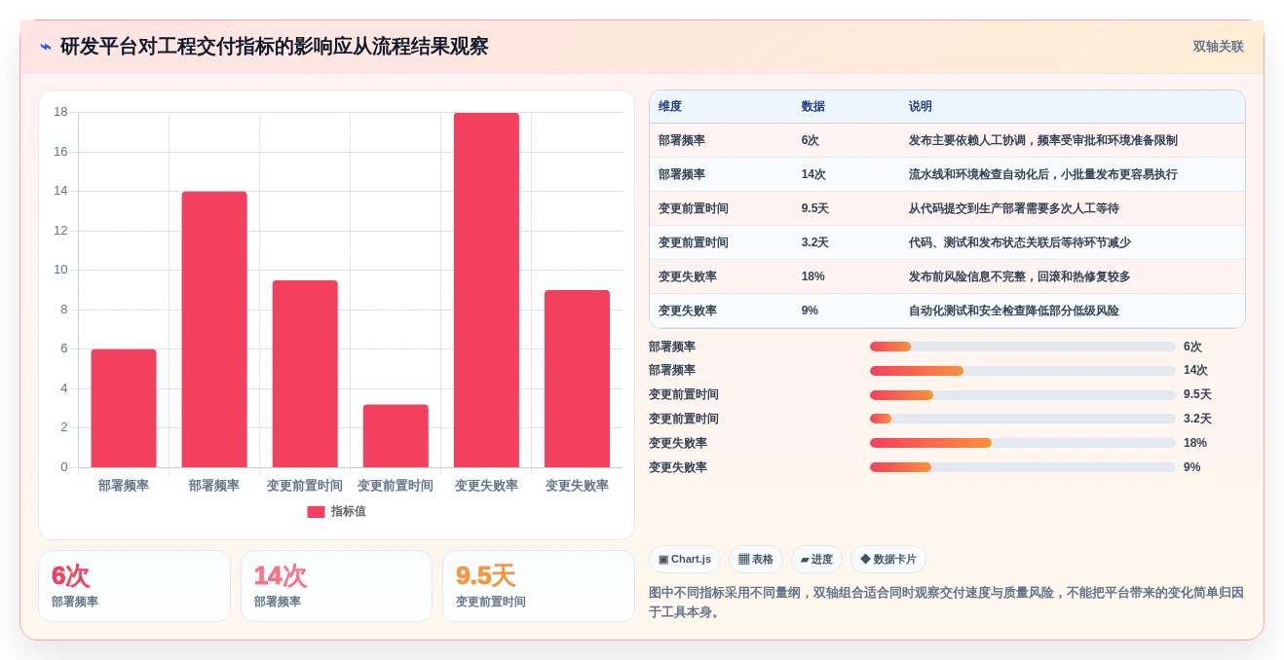Viewport: 1284px width, 660px height.
Task: Click the footer note starting 图中不同指标采用不同量纲
Action: pos(946,603)
